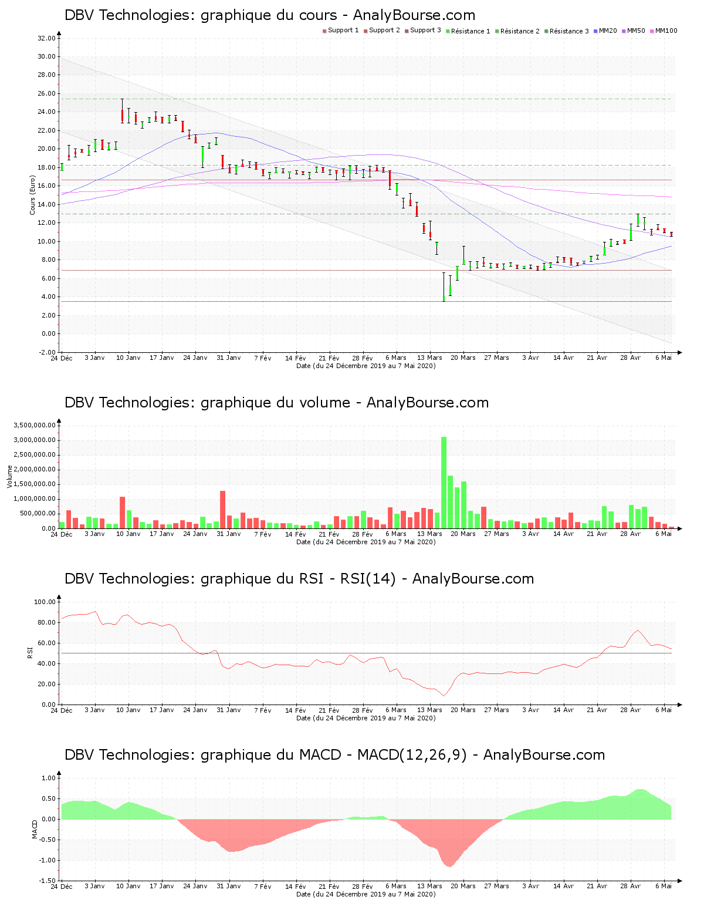The image size is (704, 910).
Task: Click '31 Janv' on the volume chart date axis
Action: pos(229,534)
